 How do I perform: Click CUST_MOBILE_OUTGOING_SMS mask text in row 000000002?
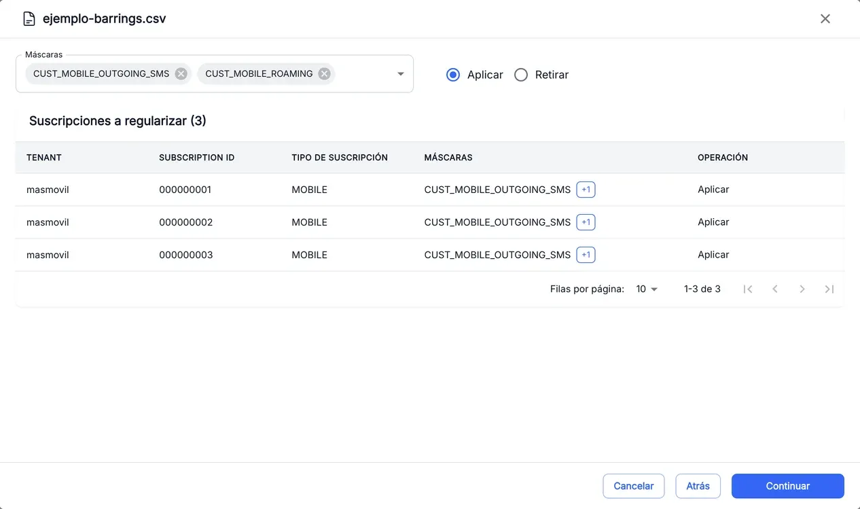(497, 222)
